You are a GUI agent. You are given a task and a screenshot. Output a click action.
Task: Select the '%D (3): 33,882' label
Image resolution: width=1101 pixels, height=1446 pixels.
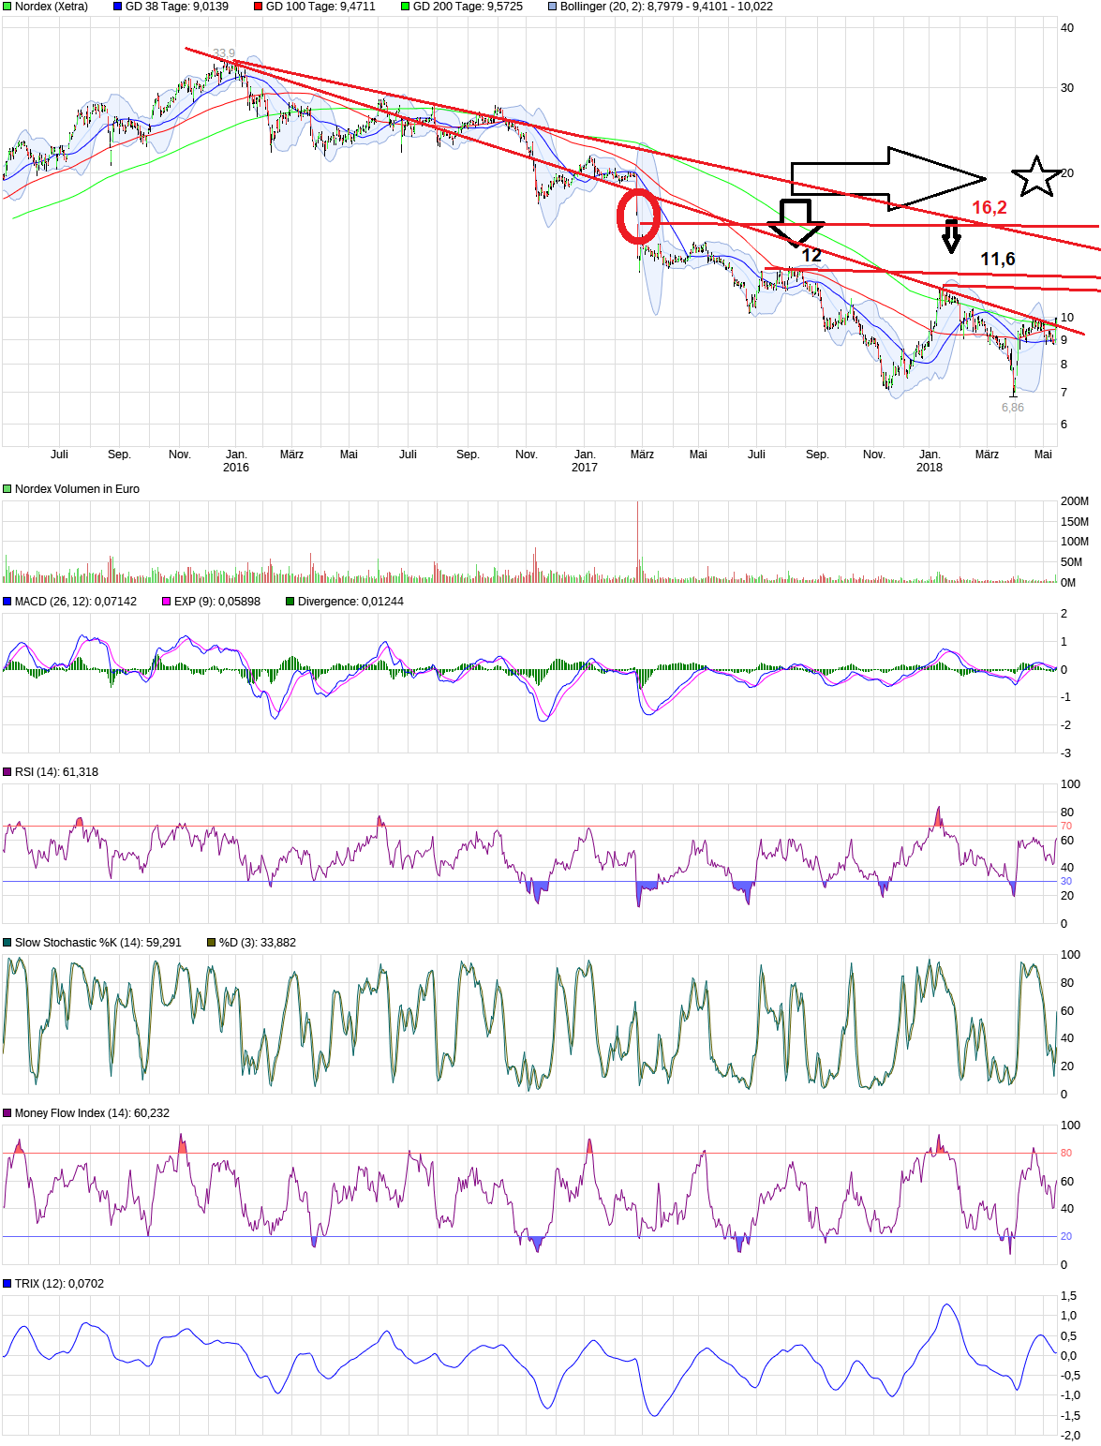(258, 943)
